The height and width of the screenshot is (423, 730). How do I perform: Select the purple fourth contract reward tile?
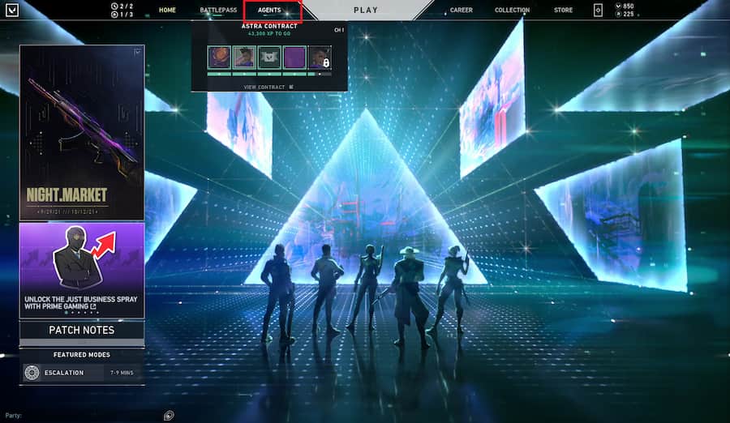pos(294,58)
